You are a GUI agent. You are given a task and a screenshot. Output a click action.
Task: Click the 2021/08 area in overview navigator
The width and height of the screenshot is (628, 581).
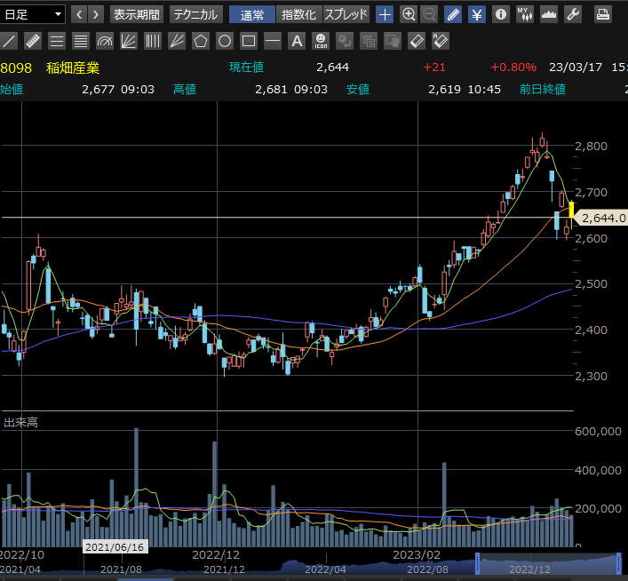pos(122,569)
